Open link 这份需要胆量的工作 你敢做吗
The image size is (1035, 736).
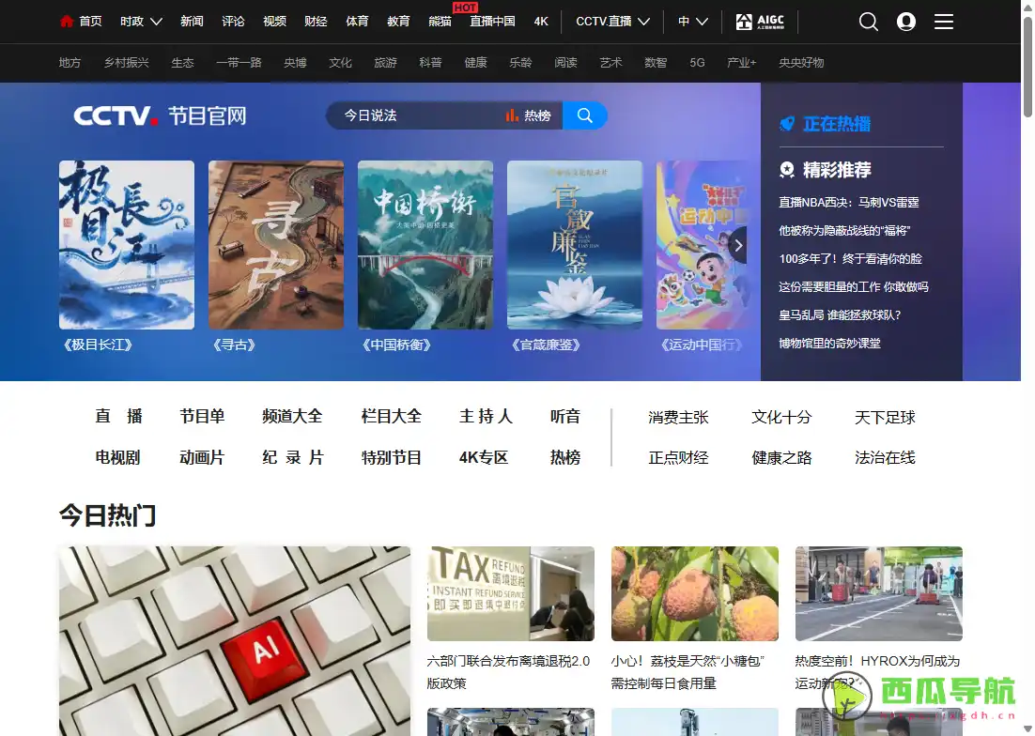click(854, 287)
